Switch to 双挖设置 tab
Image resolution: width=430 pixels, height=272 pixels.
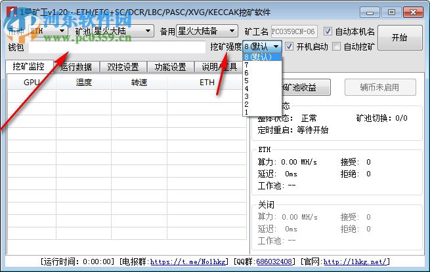123,67
